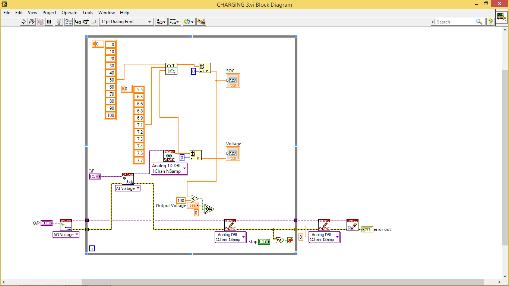Viewport: 509px width, 286px height.
Task: Click Step Over button
Action: pyautogui.click(x=86, y=22)
